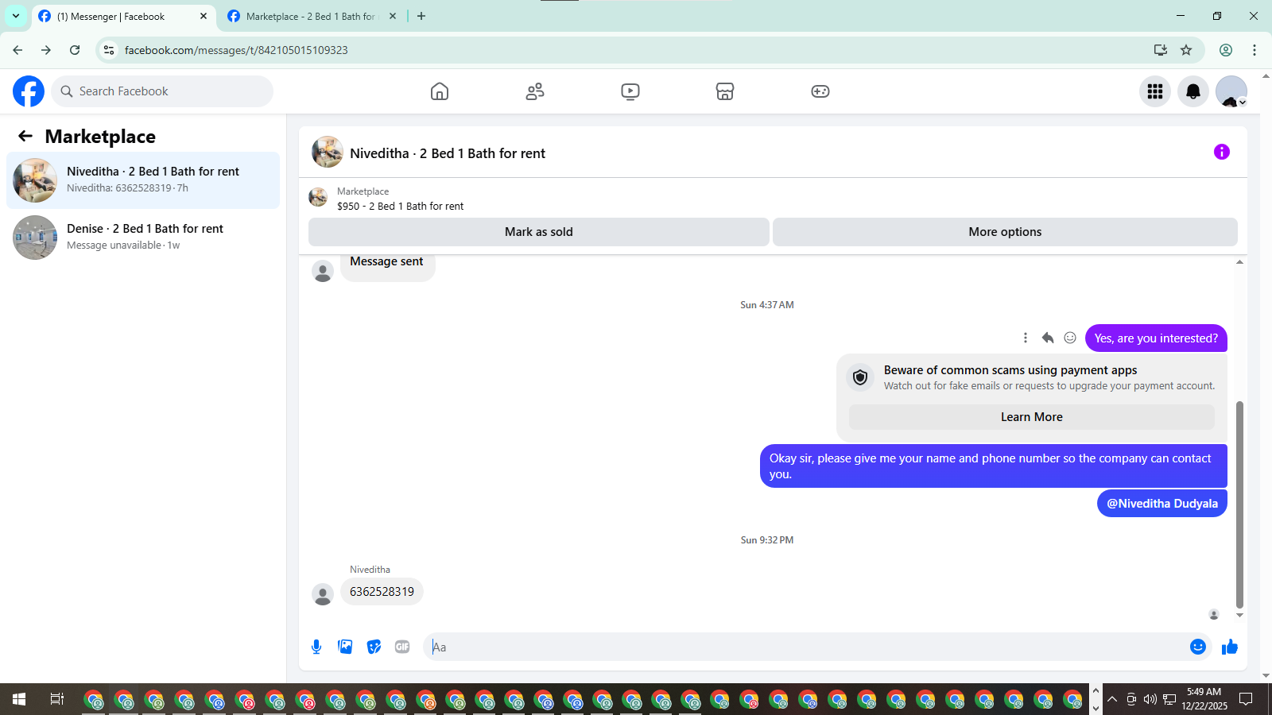Click the chat vertical scrollbar
1272x715 pixels.
point(1239,504)
